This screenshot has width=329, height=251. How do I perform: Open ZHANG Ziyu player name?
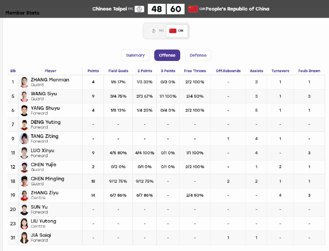pyautogui.click(x=44, y=192)
